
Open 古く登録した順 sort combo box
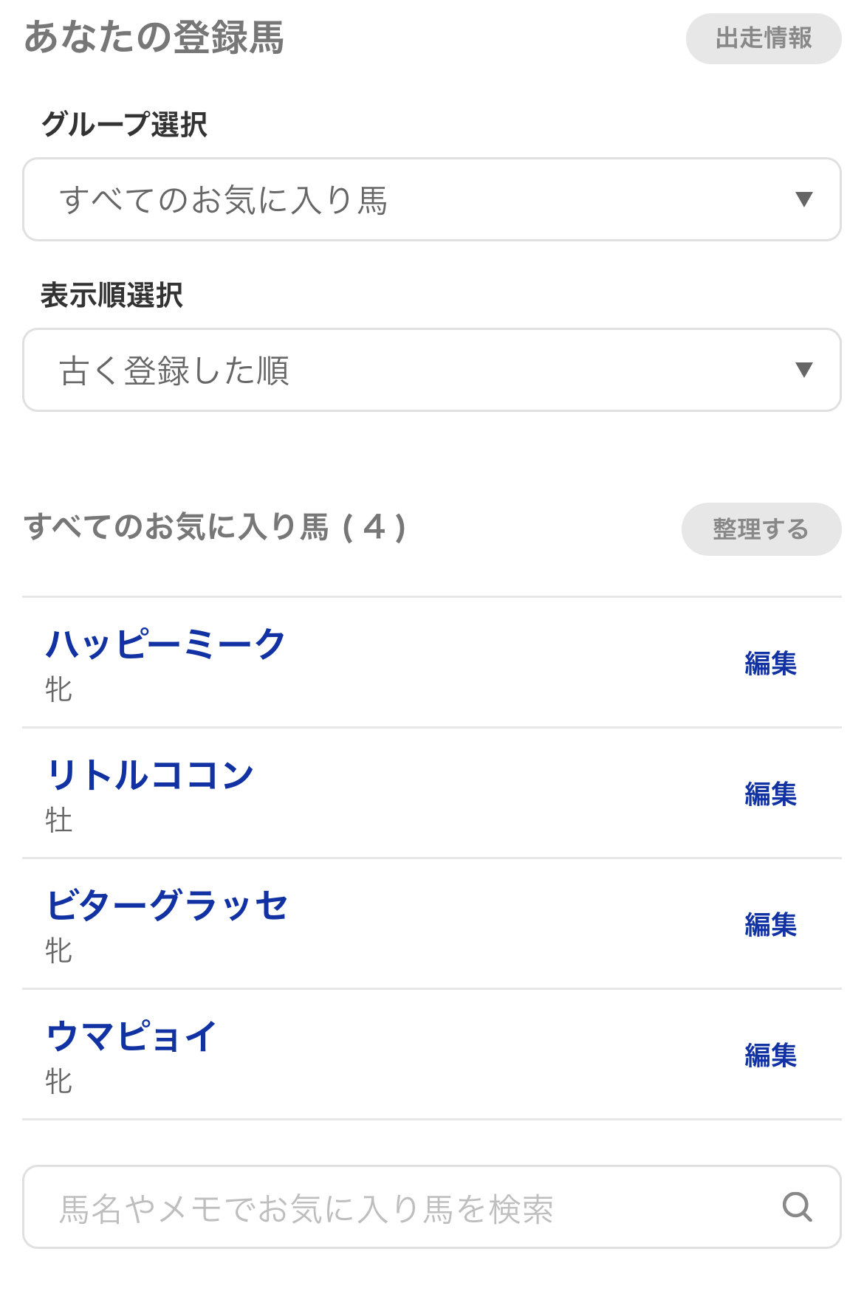[x=431, y=370]
